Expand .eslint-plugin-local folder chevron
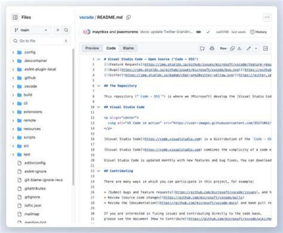This screenshot has width=283, height=233. click(x=13, y=69)
